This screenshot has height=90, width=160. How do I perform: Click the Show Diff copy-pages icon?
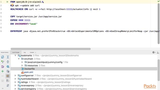(x=8, y=71)
